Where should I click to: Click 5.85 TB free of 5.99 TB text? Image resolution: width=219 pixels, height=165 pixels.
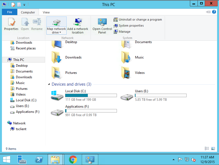[151, 100]
